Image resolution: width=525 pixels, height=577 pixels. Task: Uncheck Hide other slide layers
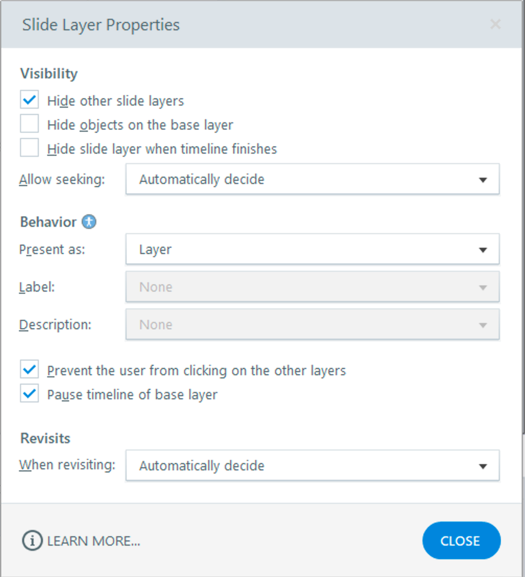[29, 100]
